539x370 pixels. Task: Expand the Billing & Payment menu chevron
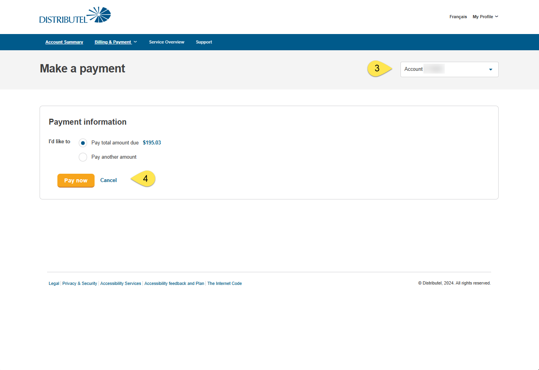(135, 42)
